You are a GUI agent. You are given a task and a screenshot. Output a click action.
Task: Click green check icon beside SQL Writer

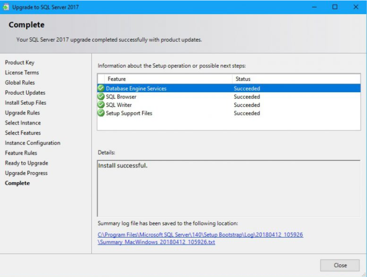pyautogui.click(x=101, y=105)
